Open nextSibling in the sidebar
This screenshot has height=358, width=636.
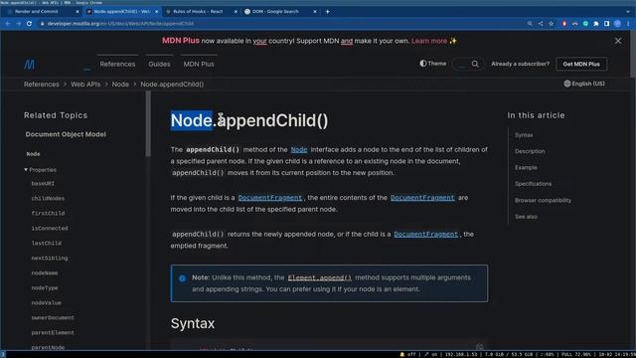pos(50,259)
